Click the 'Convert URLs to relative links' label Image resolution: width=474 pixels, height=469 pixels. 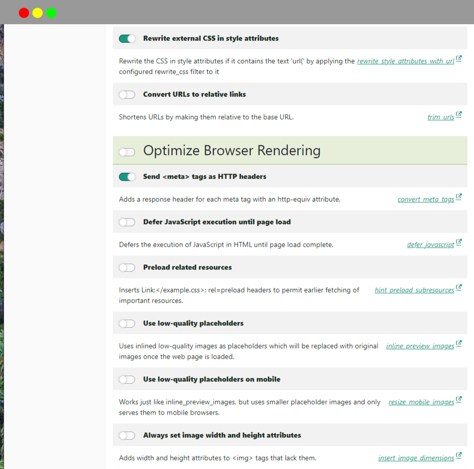click(x=194, y=94)
